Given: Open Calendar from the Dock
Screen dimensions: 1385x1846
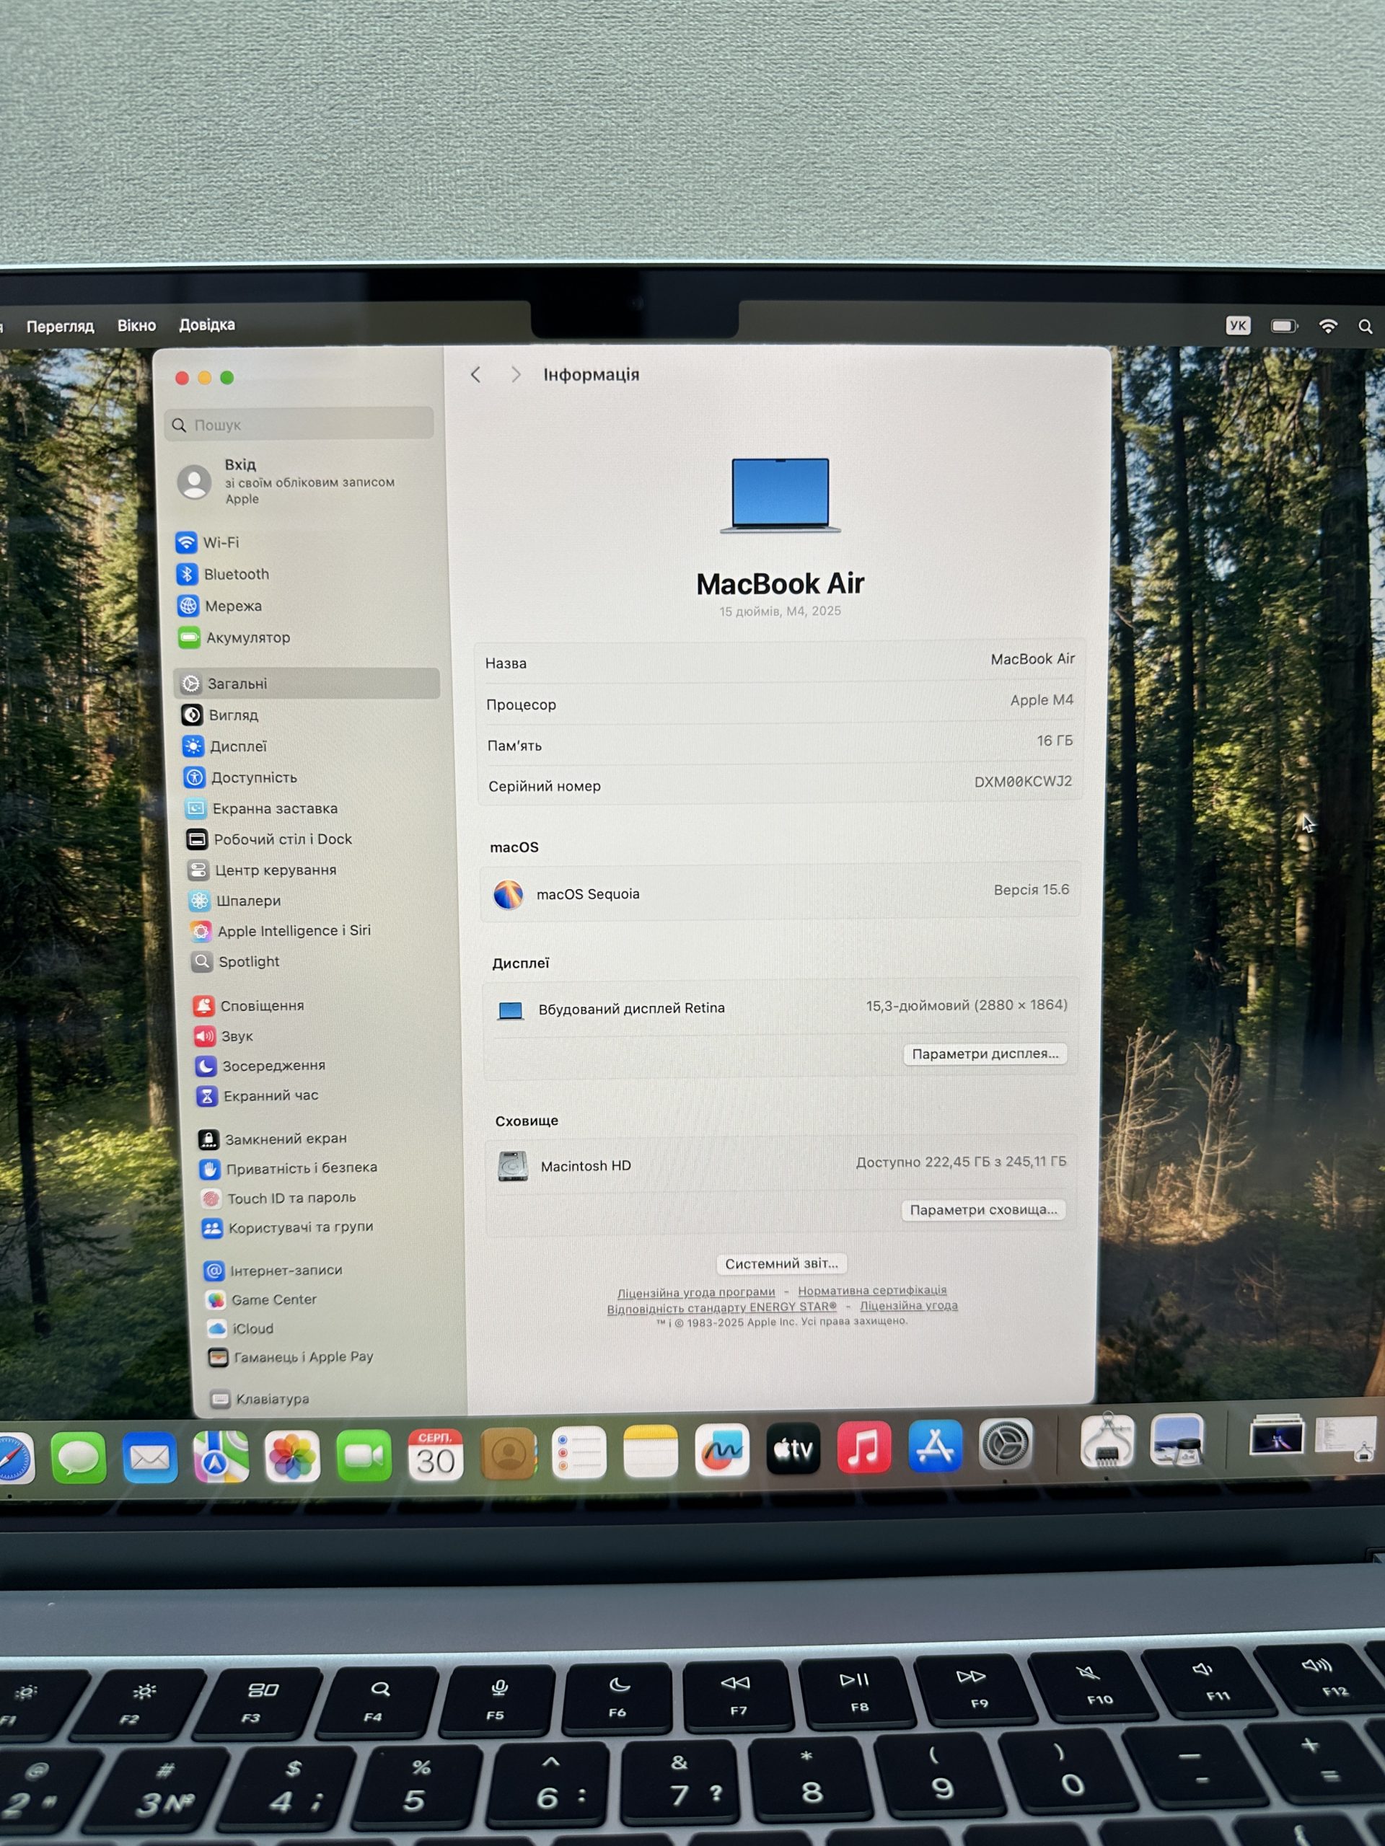Looking at the screenshot, I should click(436, 1455).
